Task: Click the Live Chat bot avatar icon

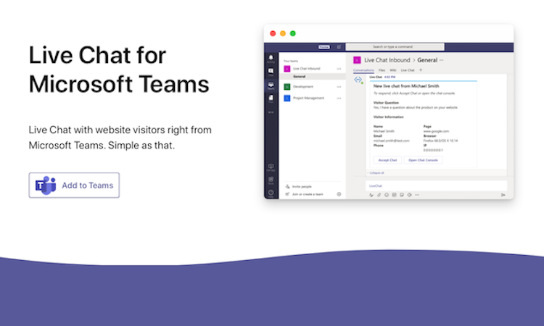Action: pos(358,80)
